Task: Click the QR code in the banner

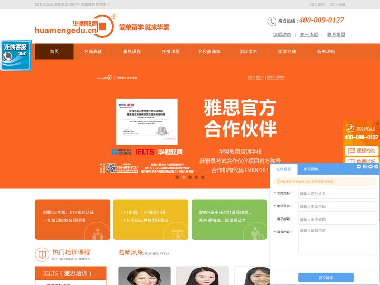Action: click(111, 168)
